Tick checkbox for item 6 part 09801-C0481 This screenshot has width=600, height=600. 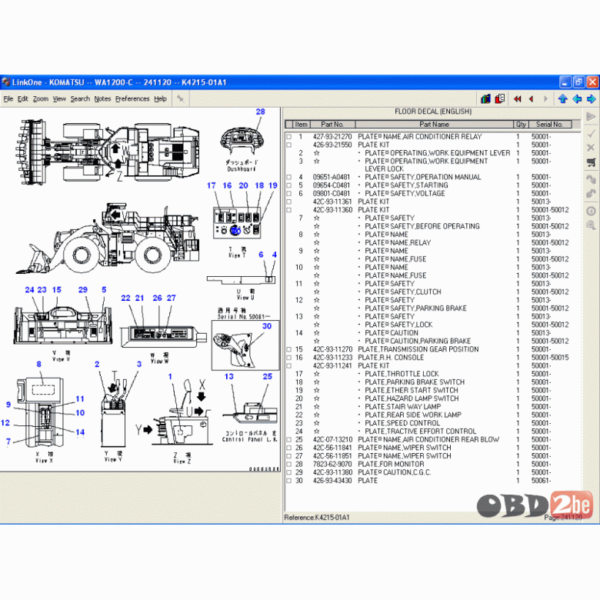click(289, 194)
